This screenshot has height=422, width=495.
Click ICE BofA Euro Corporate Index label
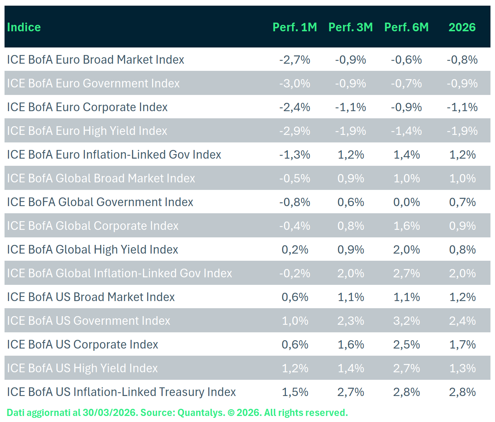coord(87,107)
